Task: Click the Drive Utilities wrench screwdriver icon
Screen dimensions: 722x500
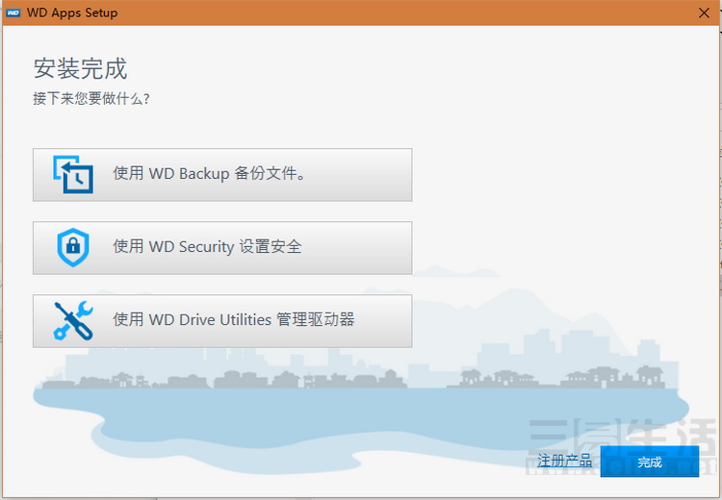Action: (x=73, y=320)
